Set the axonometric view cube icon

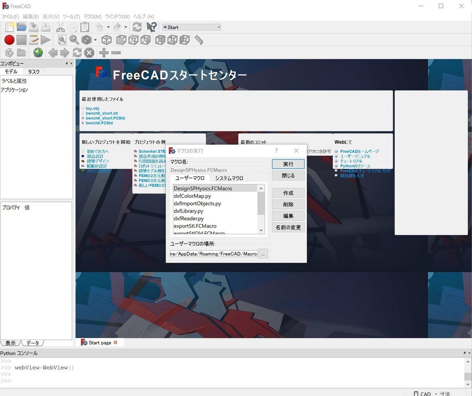pos(107,40)
